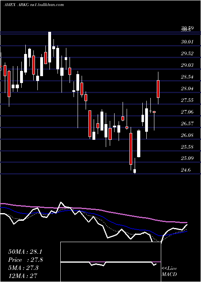Click the 27.06 price axis label

click(x=187, y=112)
